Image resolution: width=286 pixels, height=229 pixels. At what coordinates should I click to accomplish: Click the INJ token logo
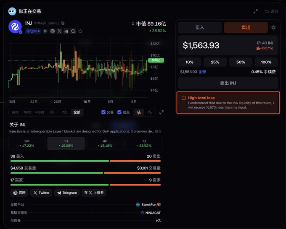[15, 27]
